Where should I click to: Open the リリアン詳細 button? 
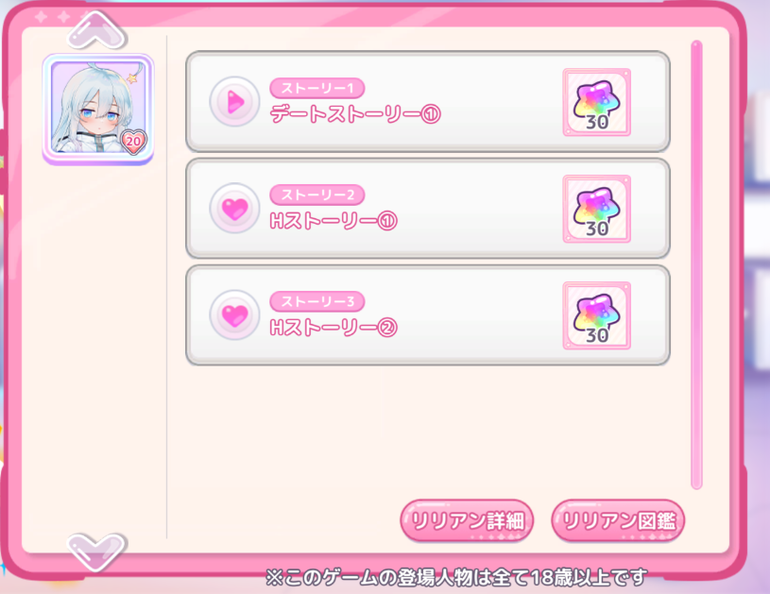(x=467, y=520)
